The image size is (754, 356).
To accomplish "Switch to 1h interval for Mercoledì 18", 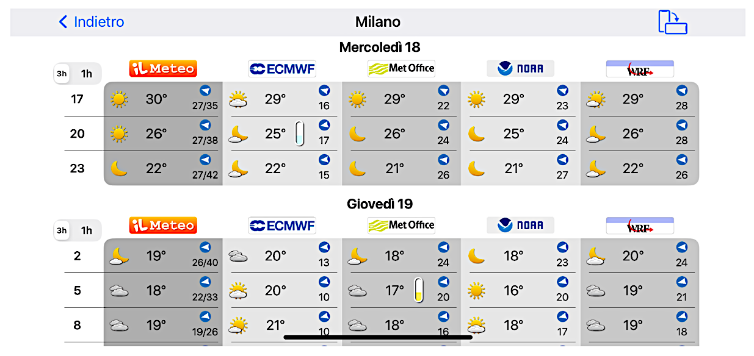I will coord(87,74).
